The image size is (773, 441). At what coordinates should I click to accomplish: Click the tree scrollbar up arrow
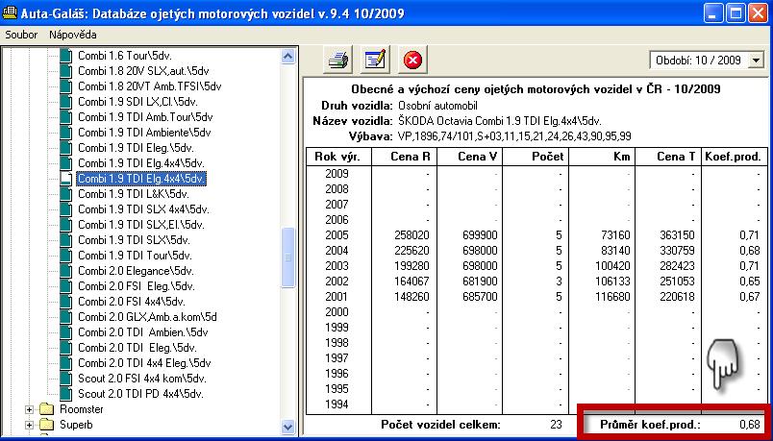tap(287, 56)
